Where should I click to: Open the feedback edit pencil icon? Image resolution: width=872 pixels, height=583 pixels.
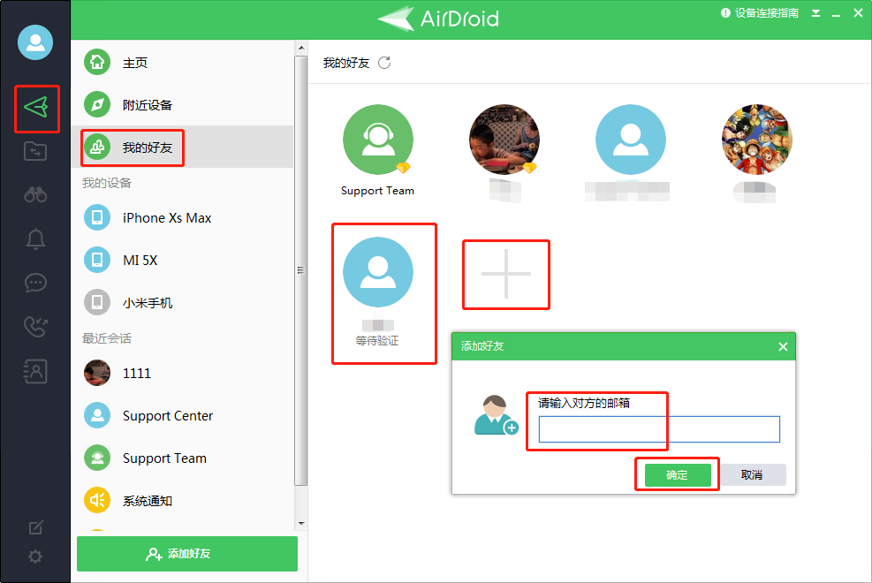coord(35,527)
